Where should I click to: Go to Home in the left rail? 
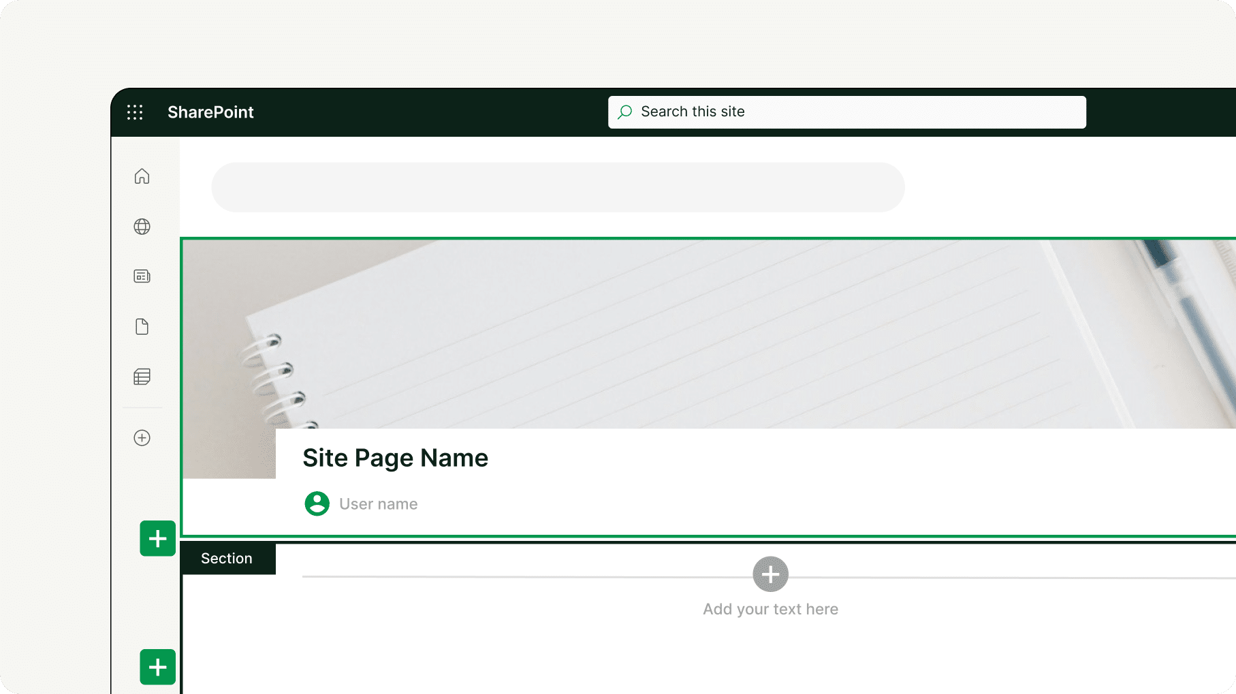pos(142,176)
